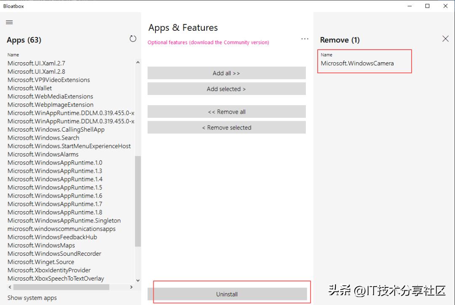Select Microsoft.WindowsAppRuntime.1.3
455x305 pixels.
tap(55, 171)
